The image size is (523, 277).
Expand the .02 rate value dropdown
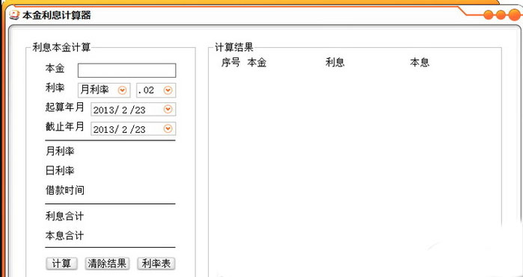click(x=168, y=90)
